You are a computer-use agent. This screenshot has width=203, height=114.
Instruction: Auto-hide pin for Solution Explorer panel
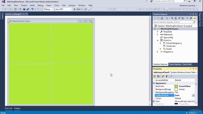point(193,14)
